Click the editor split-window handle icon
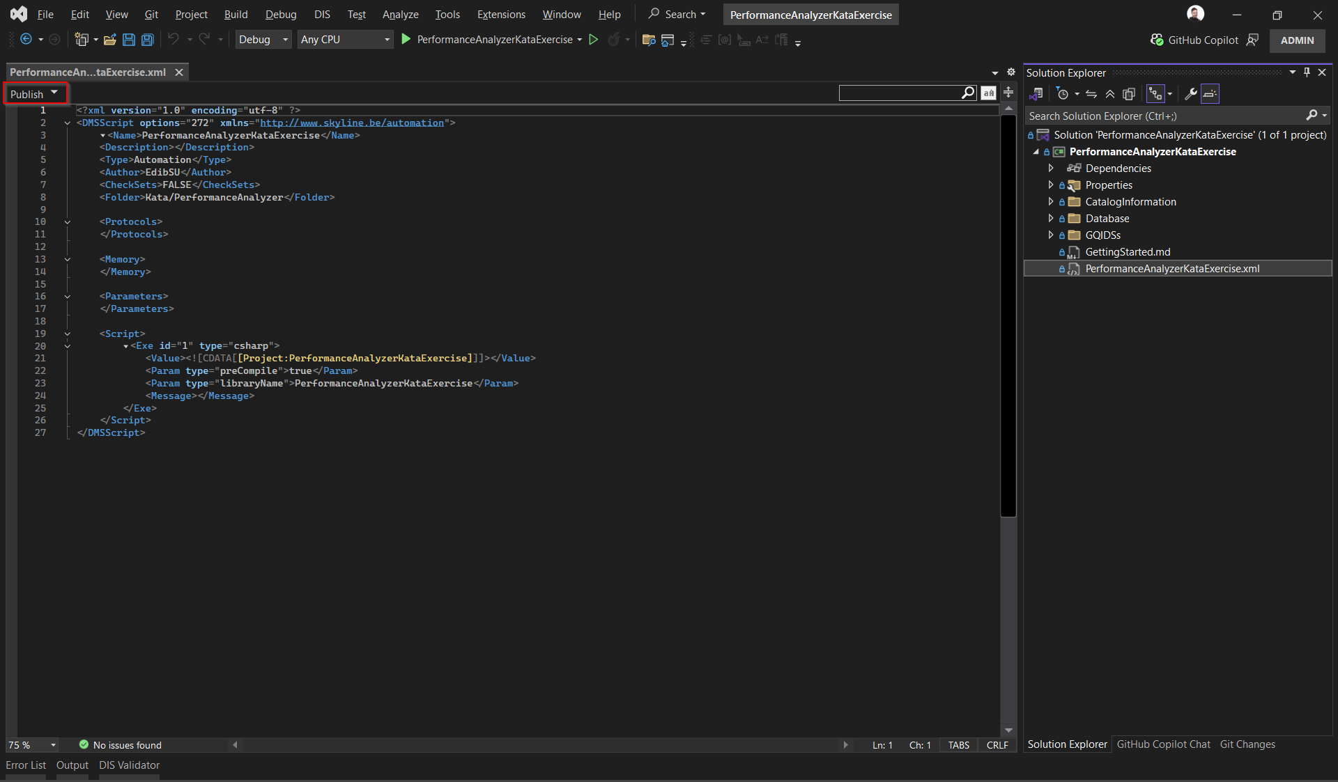 (x=1008, y=93)
